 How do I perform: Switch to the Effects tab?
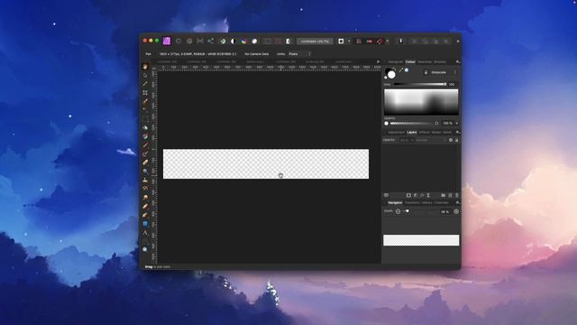[x=424, y=133]
